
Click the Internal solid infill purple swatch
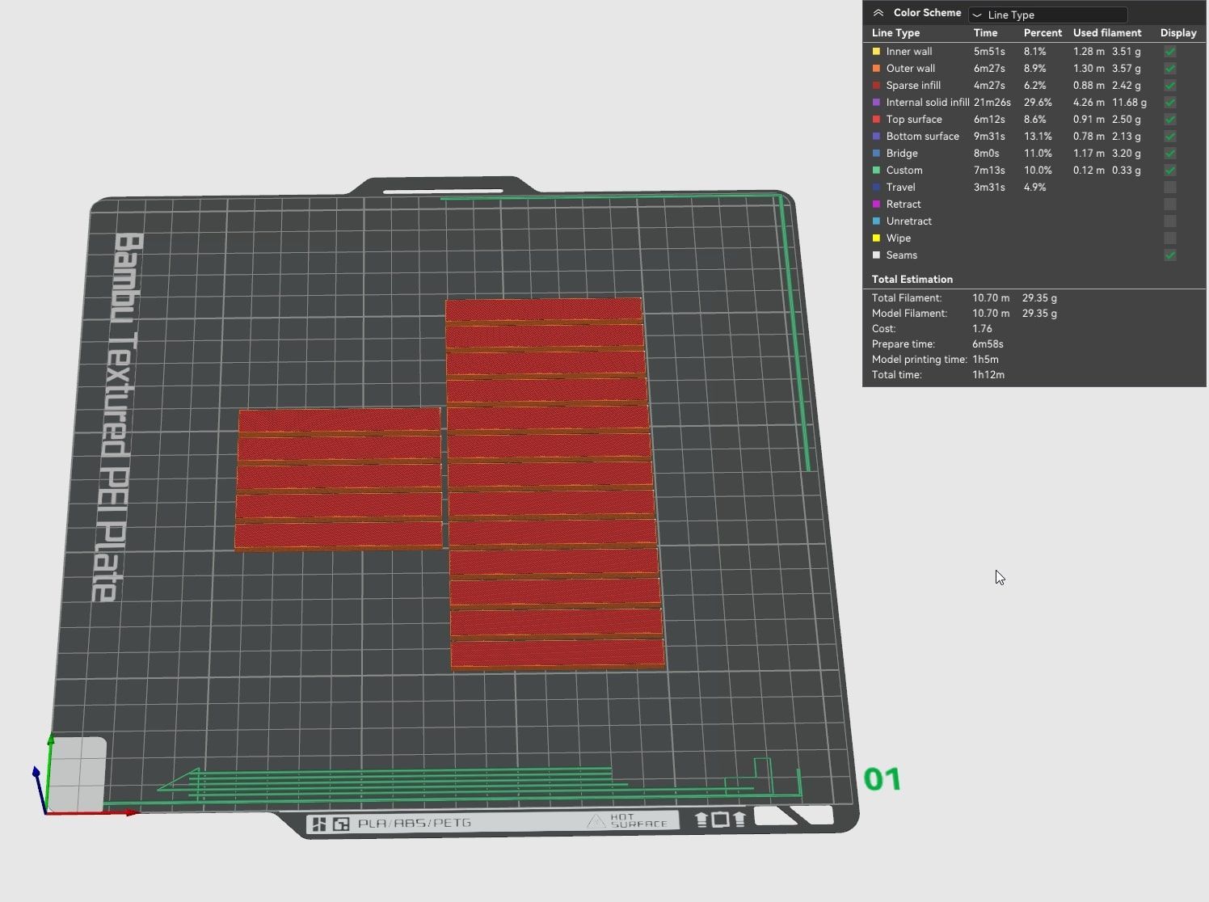click(876, 102)
